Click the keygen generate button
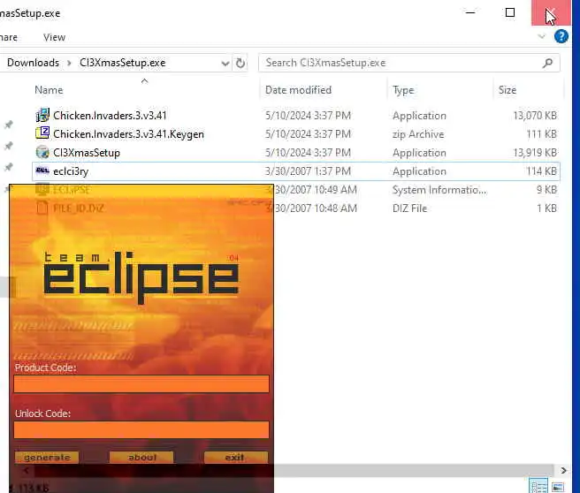Image resolution: width=580 pixels, height=493 pixels. click(47, 457)
